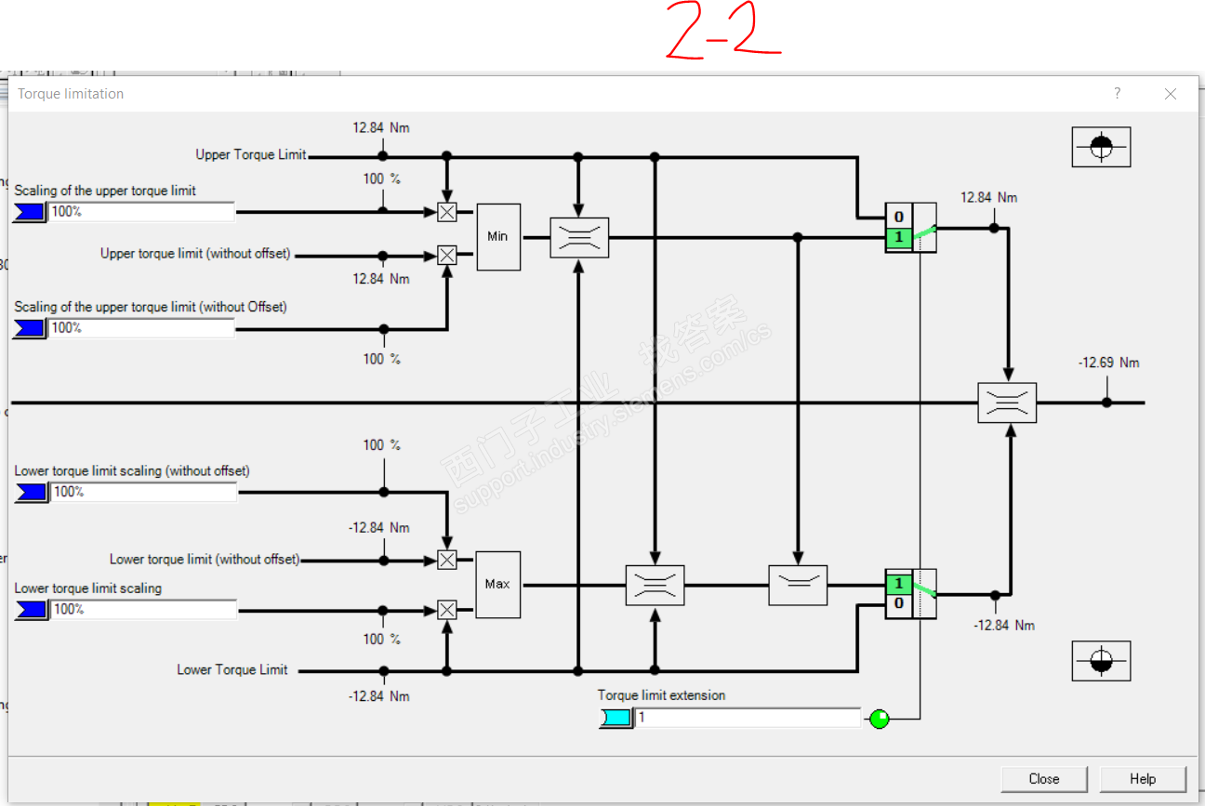Click the 12.84 Nm value above the upper switch output

tap(989, 197)
